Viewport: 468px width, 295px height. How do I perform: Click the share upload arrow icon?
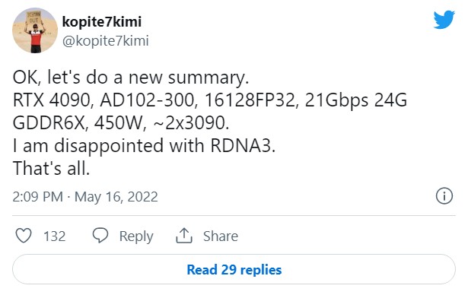(x=184, y=236)
